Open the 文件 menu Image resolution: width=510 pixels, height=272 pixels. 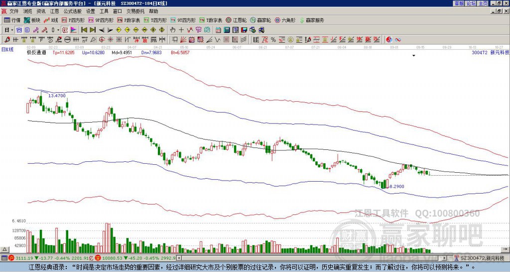14,11
